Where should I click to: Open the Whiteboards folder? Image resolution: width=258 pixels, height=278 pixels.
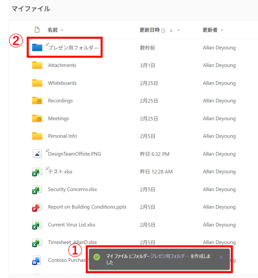point(62,83)
